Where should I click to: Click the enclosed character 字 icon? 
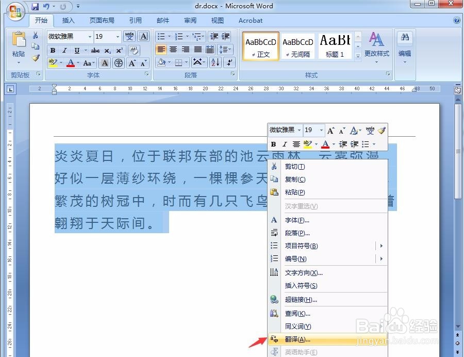(119, 63)
